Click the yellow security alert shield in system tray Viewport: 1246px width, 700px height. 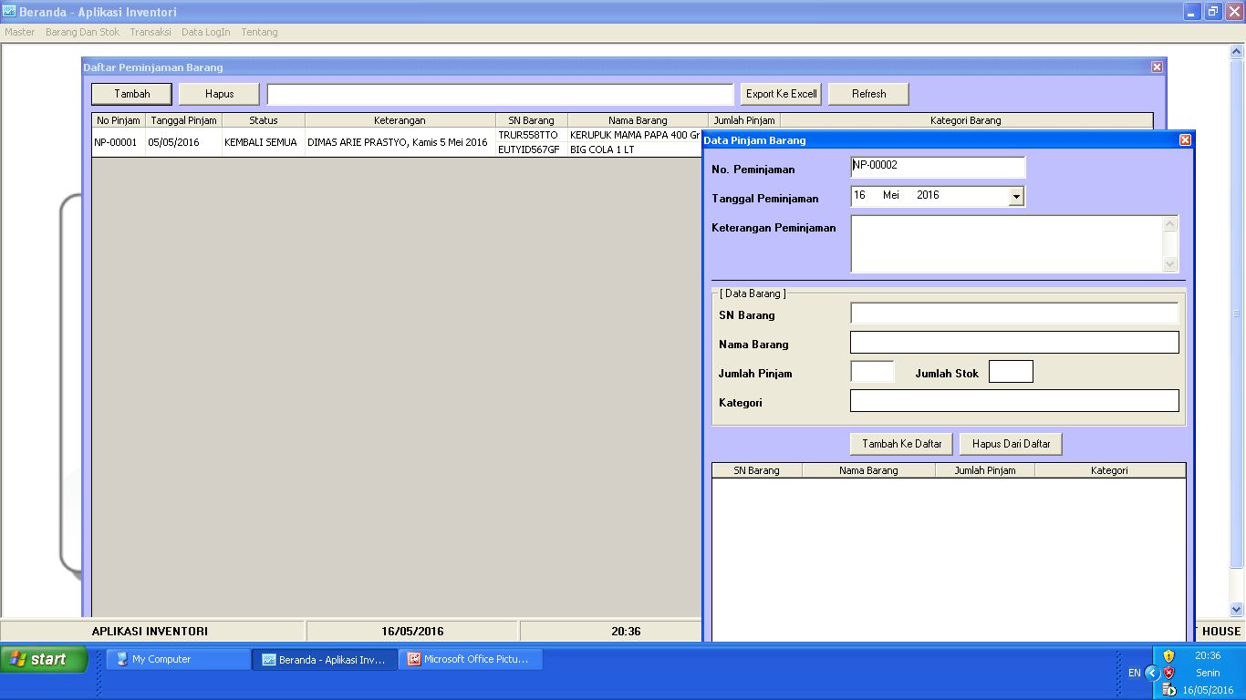1168,656
